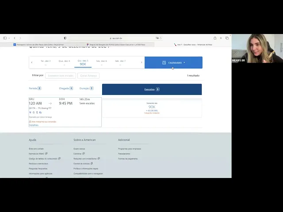
Task: Click the presenter webcam thumbnail
Action: tap(257, 48)
